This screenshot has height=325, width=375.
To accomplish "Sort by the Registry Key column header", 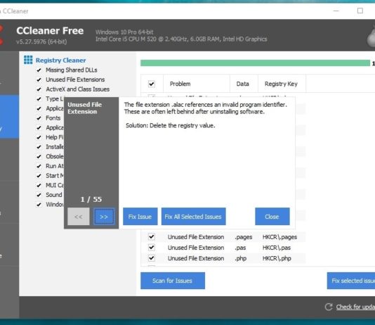I will point(282,84).
